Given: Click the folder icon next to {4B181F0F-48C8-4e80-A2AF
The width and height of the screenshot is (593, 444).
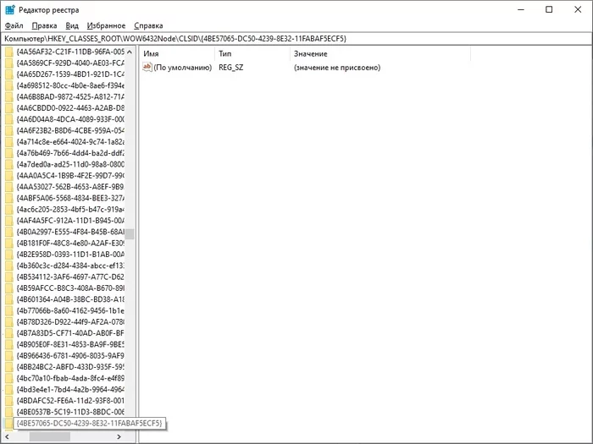Looking at the screenshot, I should [8, 243].
